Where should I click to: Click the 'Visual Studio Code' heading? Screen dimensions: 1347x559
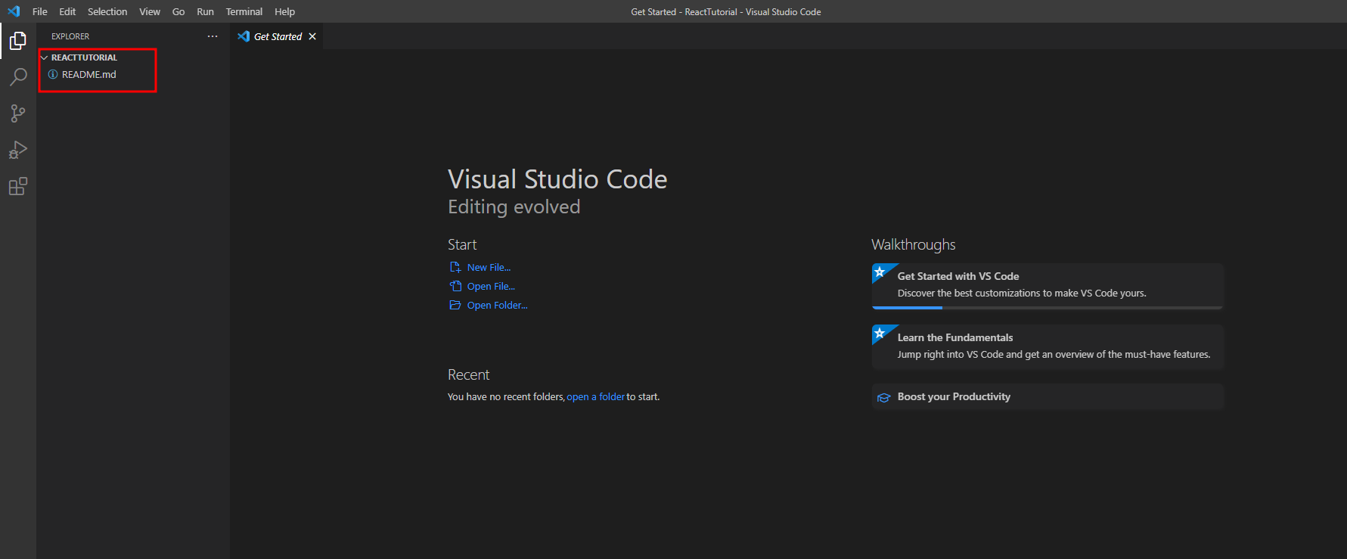point(557,179)
